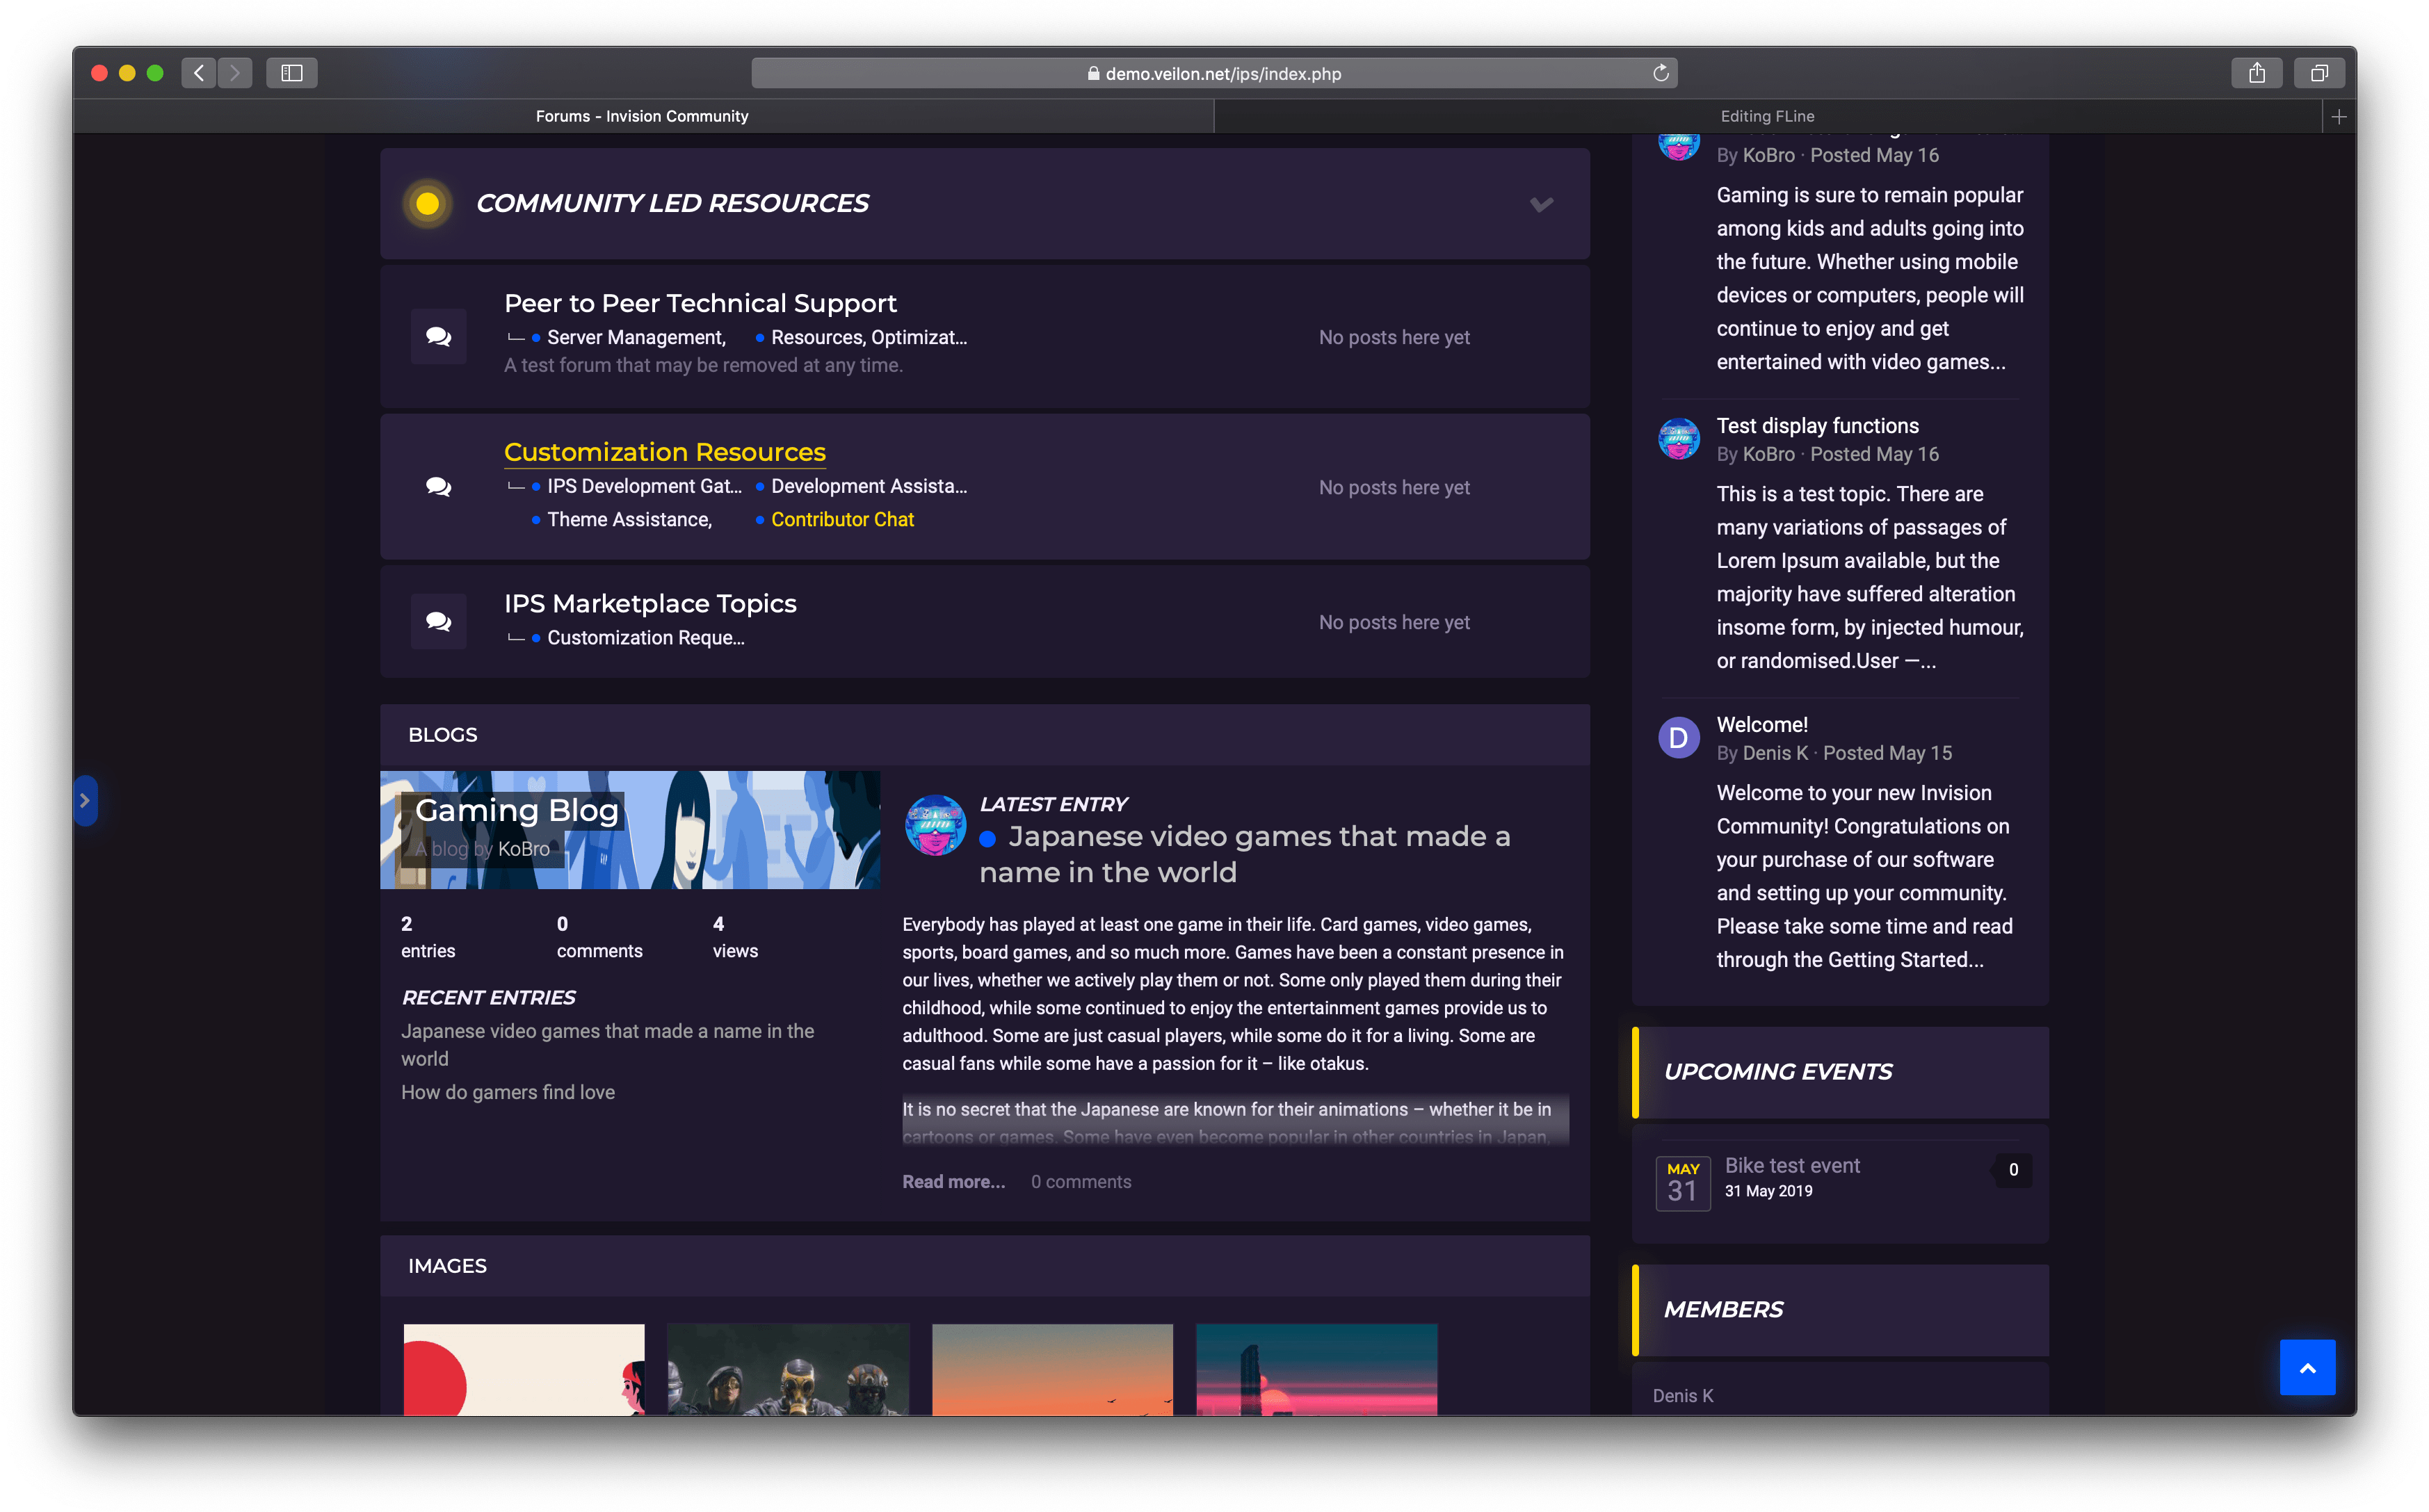Click the Peer to Peer Technical Support forum icon
The height and width of the screenshot is (1512, 2429).
[x=438, y=336]
